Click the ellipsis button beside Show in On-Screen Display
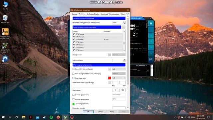 [110, 69]
